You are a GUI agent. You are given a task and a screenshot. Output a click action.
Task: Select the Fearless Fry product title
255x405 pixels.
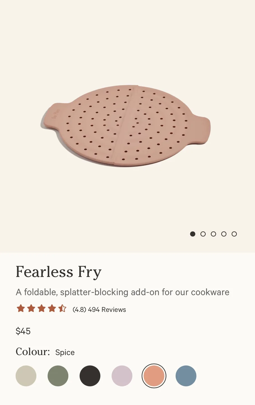pos(59,272)
